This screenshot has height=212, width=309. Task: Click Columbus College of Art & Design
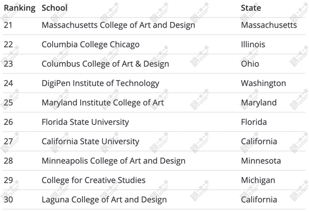click(105, 64)
